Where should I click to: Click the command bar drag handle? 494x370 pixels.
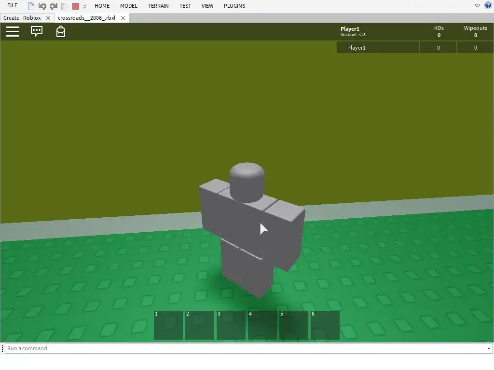(x=2, y=348)
